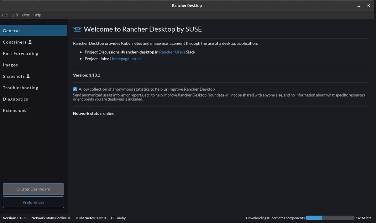This screenshot has height=223, width=376.
Task: Open the Help menu
Action: click(37, 15)
